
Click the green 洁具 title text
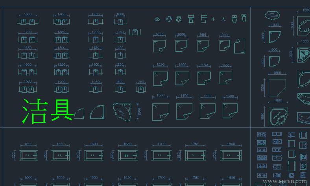coord(48,111)
